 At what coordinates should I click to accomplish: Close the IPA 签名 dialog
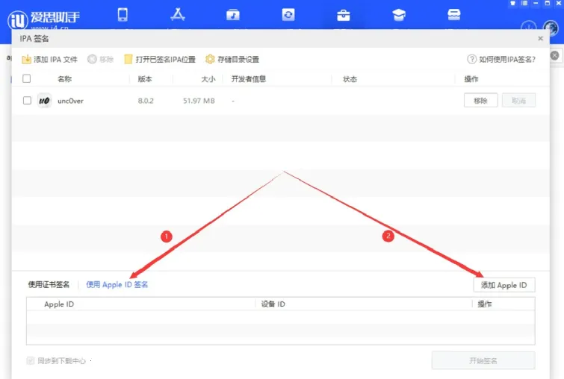540,38
